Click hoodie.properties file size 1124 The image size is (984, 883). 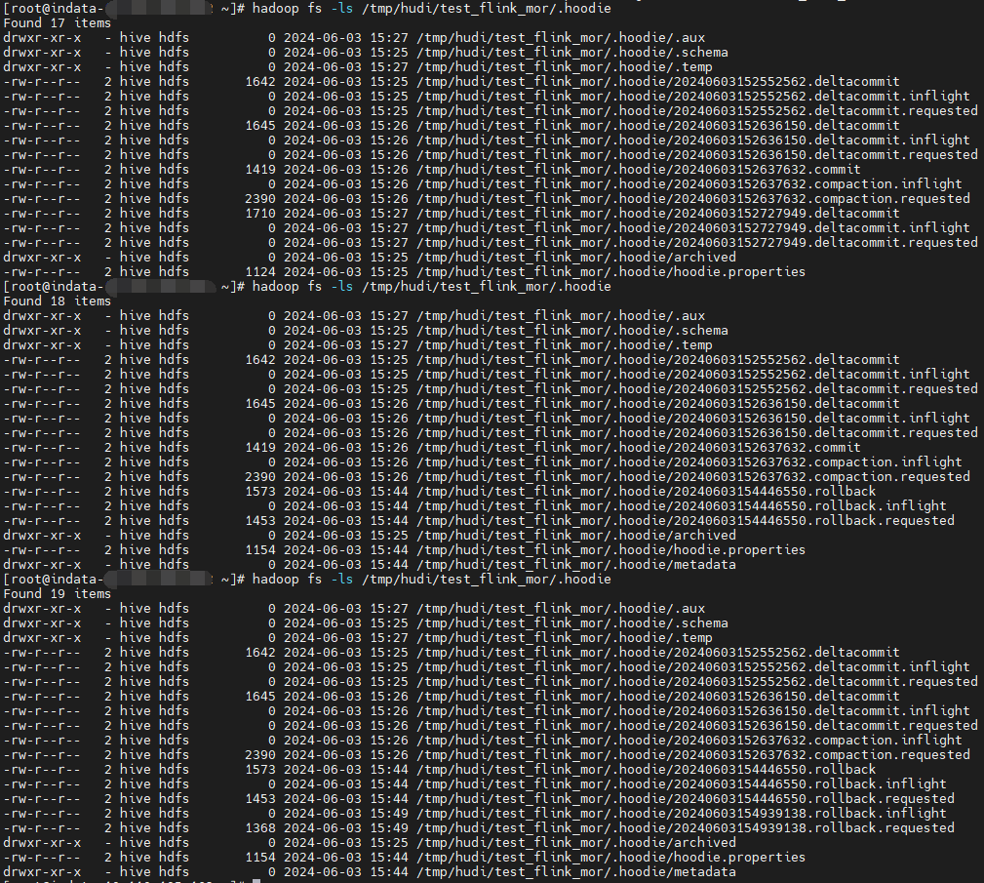click(x=259, y=272)
